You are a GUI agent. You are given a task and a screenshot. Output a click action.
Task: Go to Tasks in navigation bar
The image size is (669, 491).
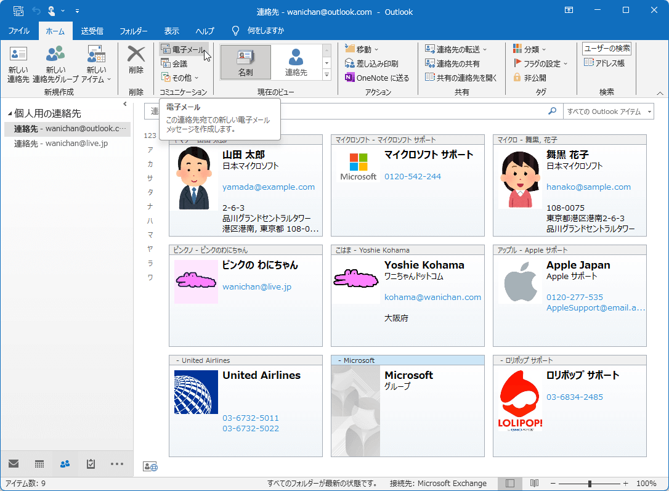pos(91,464)
